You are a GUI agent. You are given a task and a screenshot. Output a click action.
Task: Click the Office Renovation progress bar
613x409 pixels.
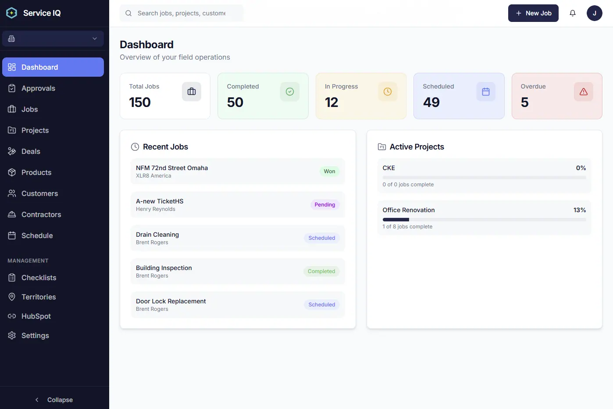(x=484, y=220)
